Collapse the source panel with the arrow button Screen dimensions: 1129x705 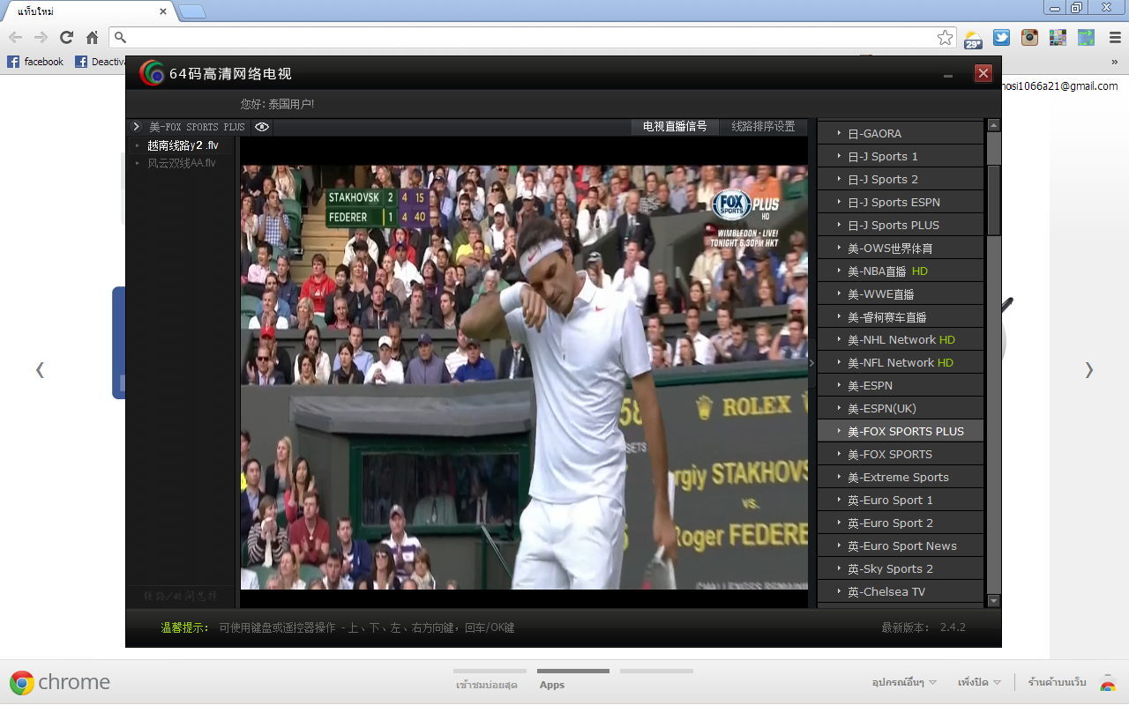[x=137, y=127]
